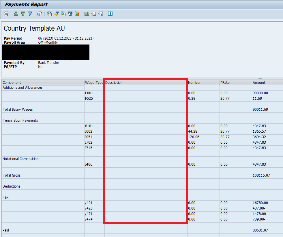Select the Description column header
283x237 pixels.
[x=146, y=83]
